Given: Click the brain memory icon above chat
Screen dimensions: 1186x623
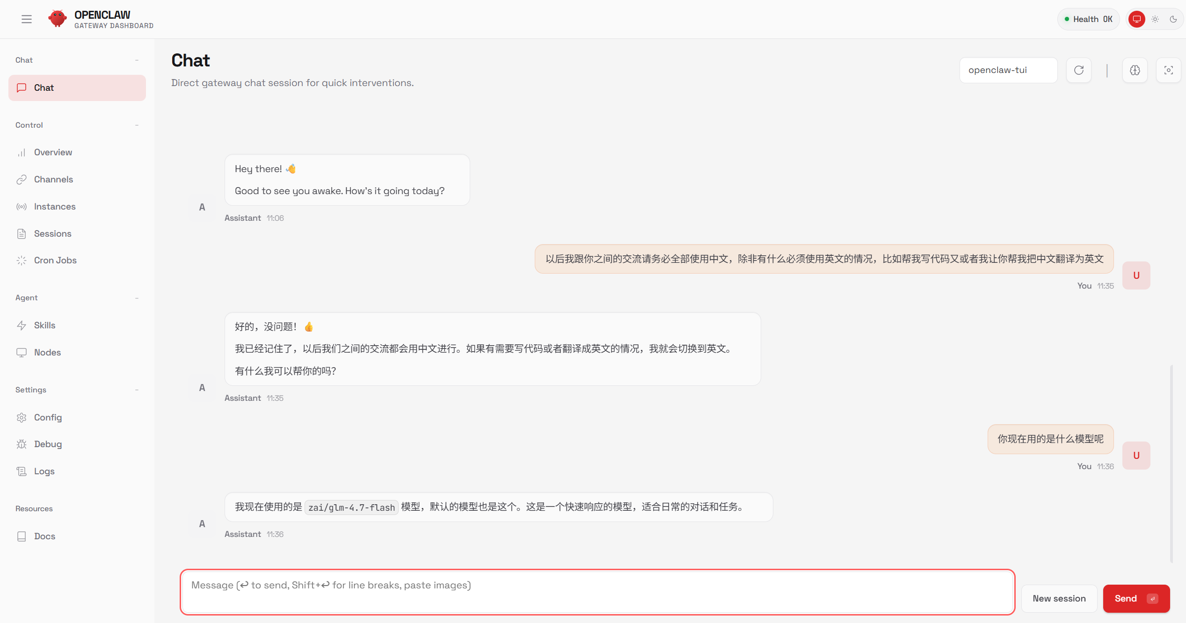Looking at the screenshot, I should pyautogui.click(x=1135, y=70).
